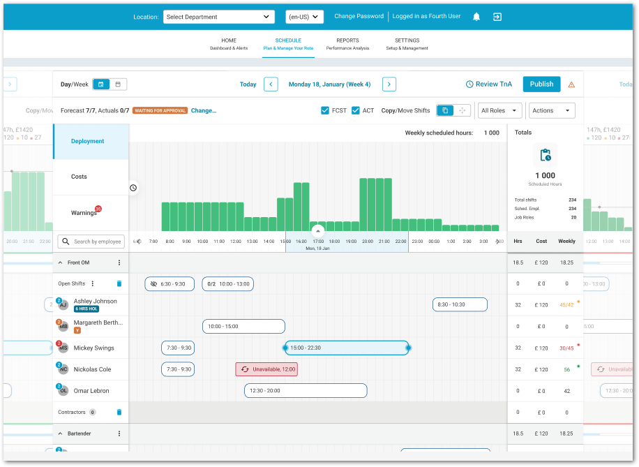Select Ashley Johnson's 8:30 - 10:30 shift
The height and width of the screenshot is (467, 639).
(460, 304)
